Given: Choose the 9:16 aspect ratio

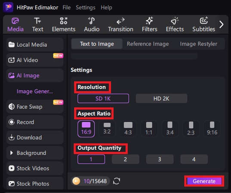Looking at the screenshot, I should pos(212,129).
